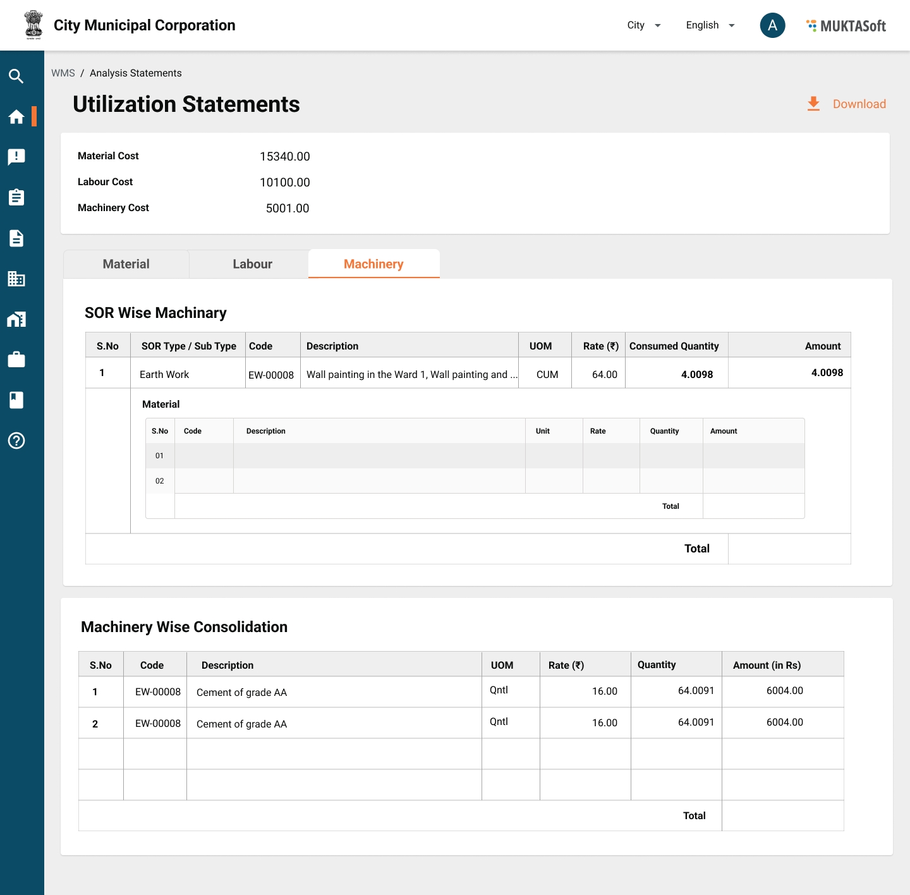This screenshot has height=895, width=910.
Task: Click the house chart icon in sidebar
Action: point(16,319)
